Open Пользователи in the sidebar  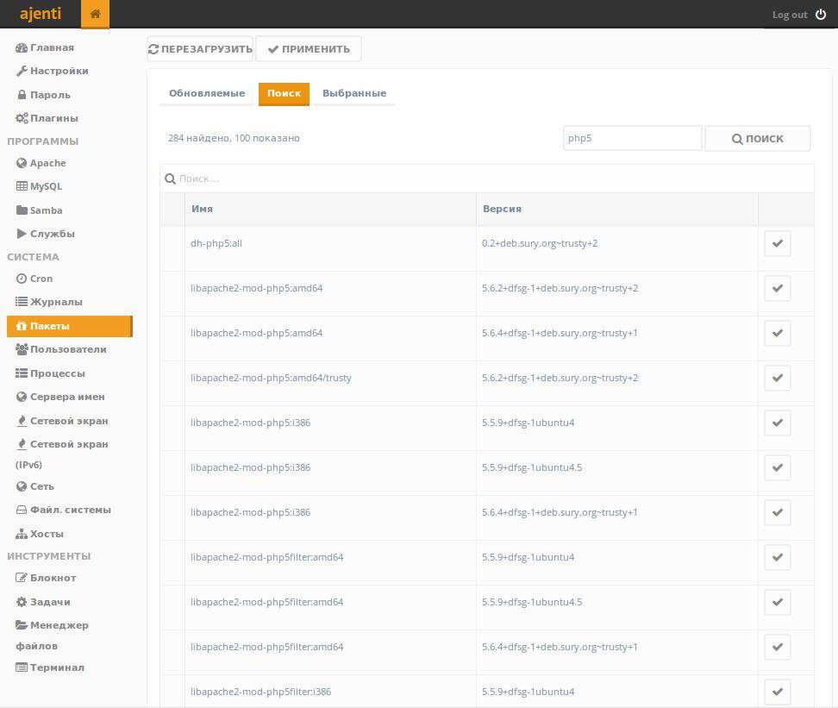coord(68,349)
